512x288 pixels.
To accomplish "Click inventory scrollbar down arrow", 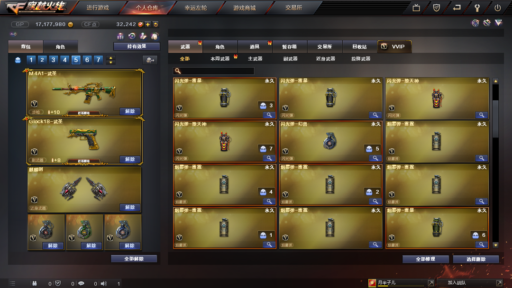I will coord(496,245).
